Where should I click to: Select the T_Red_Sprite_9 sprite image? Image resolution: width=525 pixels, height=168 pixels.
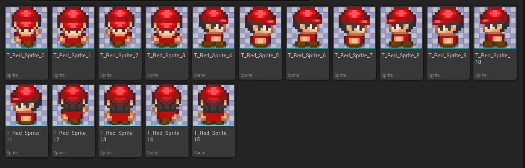click(448, 27)
